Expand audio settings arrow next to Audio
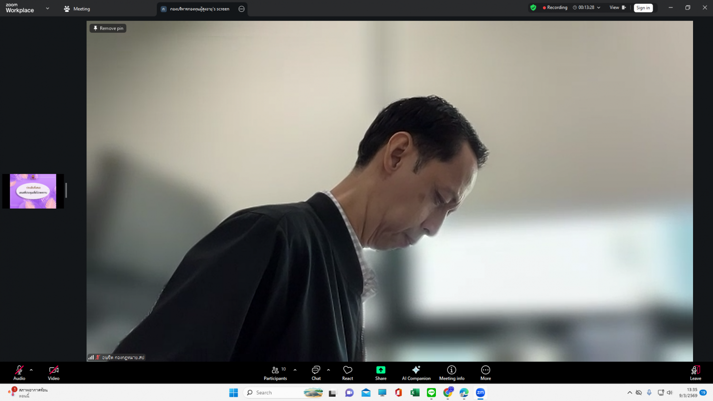 click(31, 370)
